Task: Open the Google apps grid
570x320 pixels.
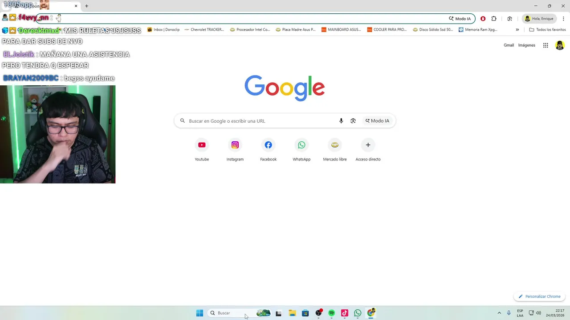Action: point(546,45)
